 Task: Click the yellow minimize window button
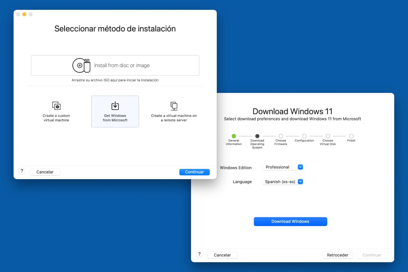[x=24, y=14]
